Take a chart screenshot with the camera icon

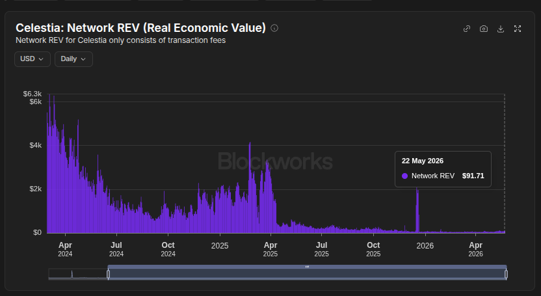(x=484, y=29)
